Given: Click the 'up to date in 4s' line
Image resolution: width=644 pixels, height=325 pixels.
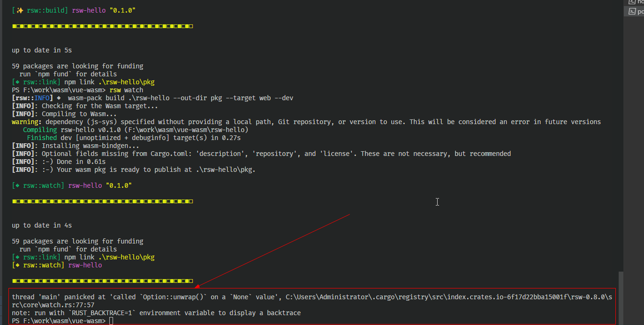Looking at the screenshot, I should (42, 225).
